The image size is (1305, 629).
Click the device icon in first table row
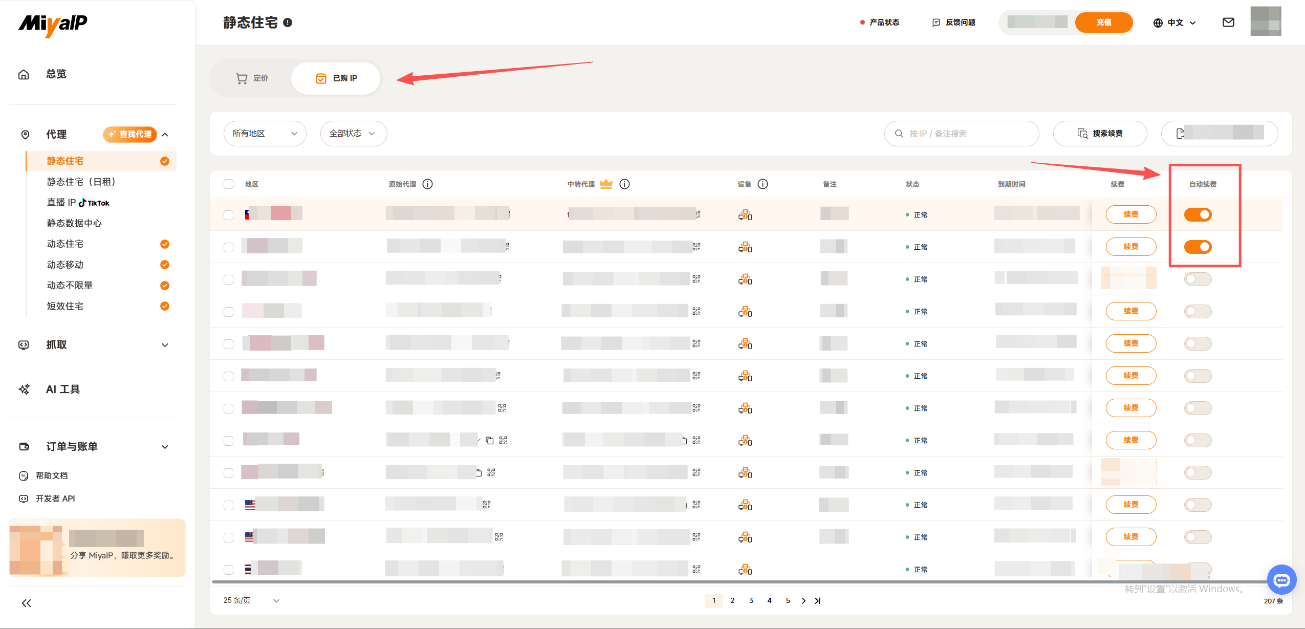[745, 215]
